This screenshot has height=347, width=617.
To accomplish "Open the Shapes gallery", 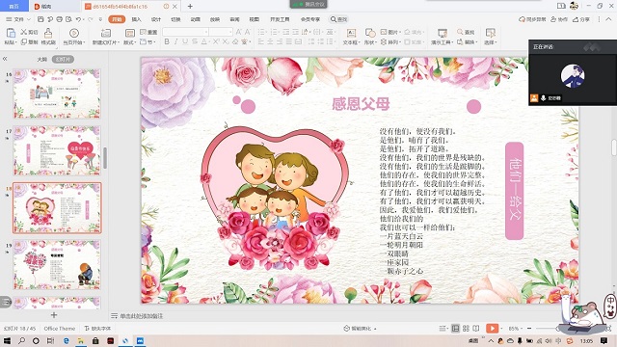I will pos(370,37).
